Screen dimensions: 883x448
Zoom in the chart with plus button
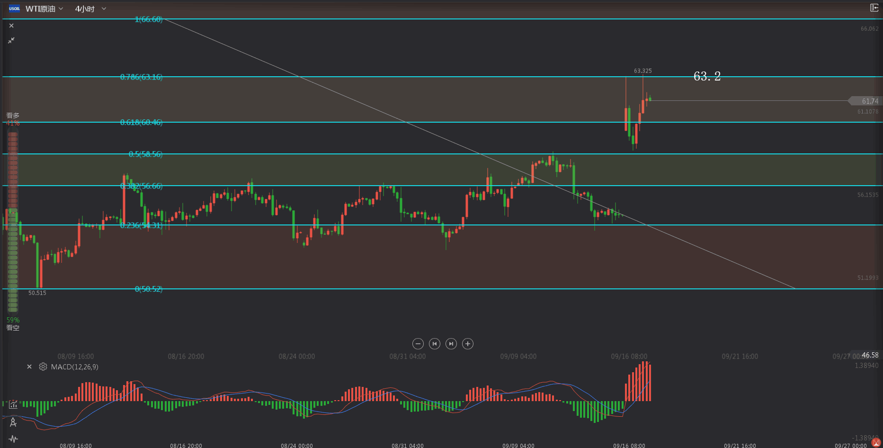click(468, 344)
